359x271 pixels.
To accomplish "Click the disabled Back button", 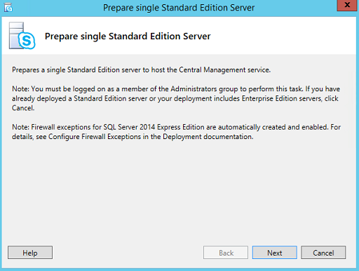I will [226, 253].
